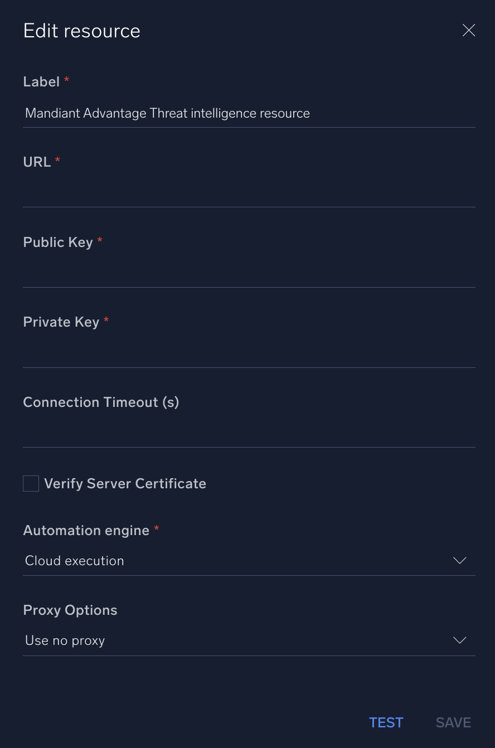This screenshot has width=495, height=748.
Task: Close the Edit resource dialog
Action: (x=469, y=31)
